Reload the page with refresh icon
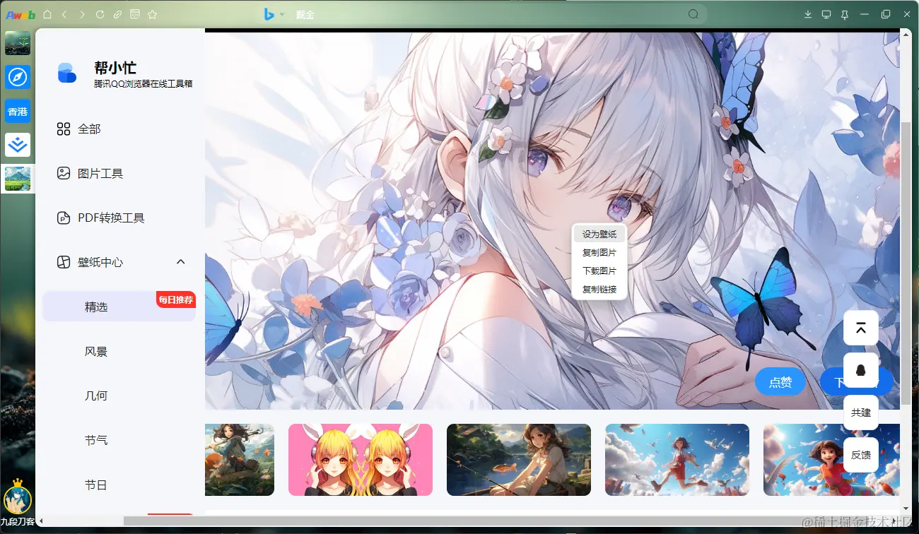 coord(100,14)
